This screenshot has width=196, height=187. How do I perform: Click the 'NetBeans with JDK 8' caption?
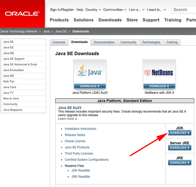159,93
